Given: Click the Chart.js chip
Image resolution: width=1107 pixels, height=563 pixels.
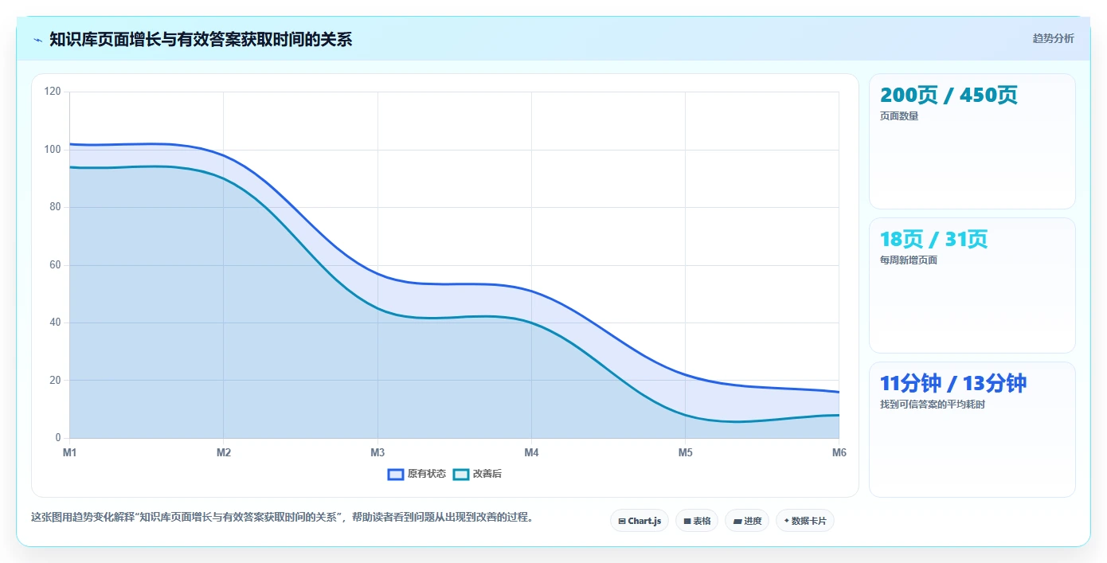Looking at the screenshot, I should click(640, 521).
